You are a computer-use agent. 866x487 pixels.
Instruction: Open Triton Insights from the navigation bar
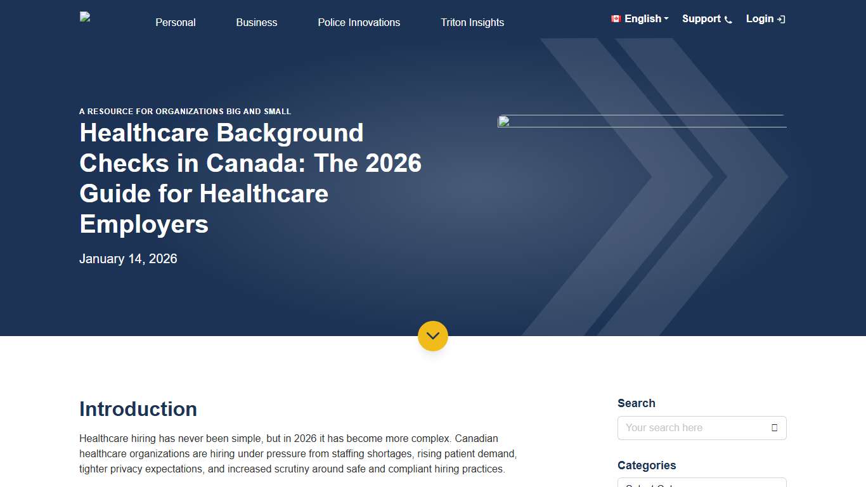click(x=472, y=22)
